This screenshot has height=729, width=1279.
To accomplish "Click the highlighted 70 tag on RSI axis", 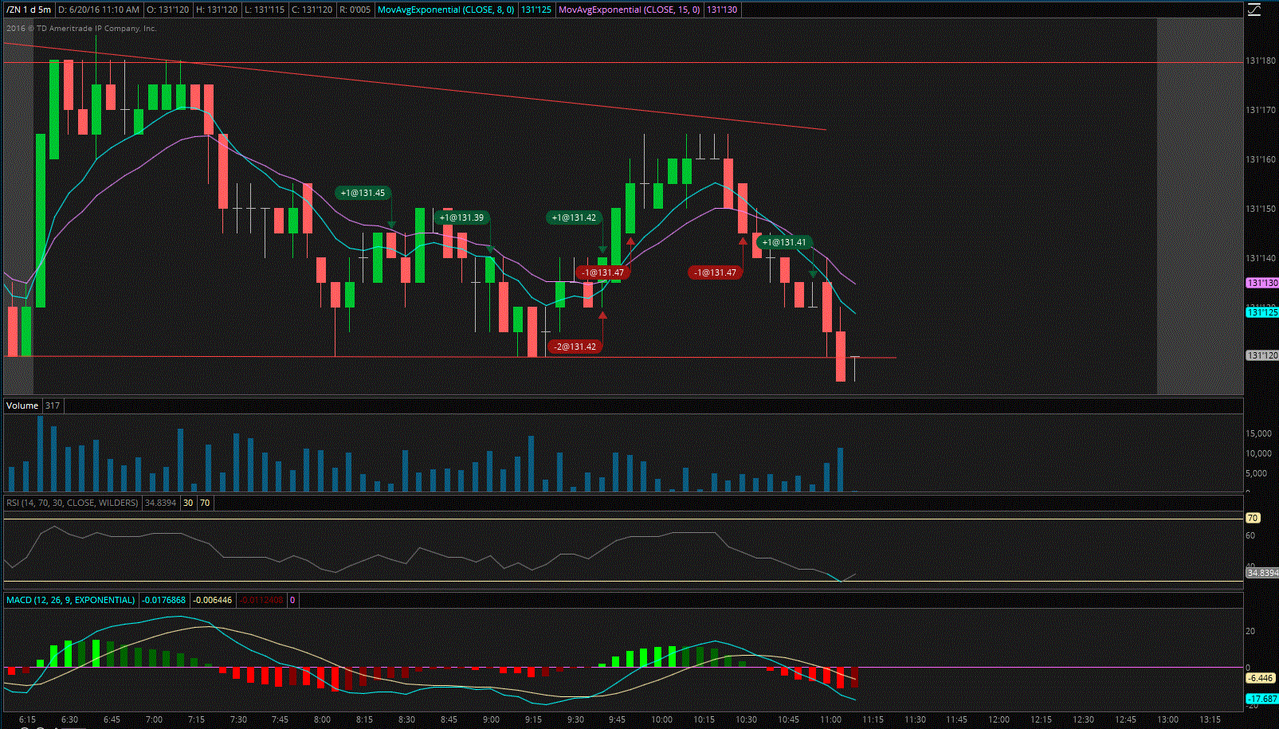I will pyautogui.click(x=1253, y=518).
